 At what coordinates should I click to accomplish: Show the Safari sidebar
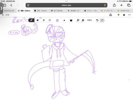coord(4,5)
